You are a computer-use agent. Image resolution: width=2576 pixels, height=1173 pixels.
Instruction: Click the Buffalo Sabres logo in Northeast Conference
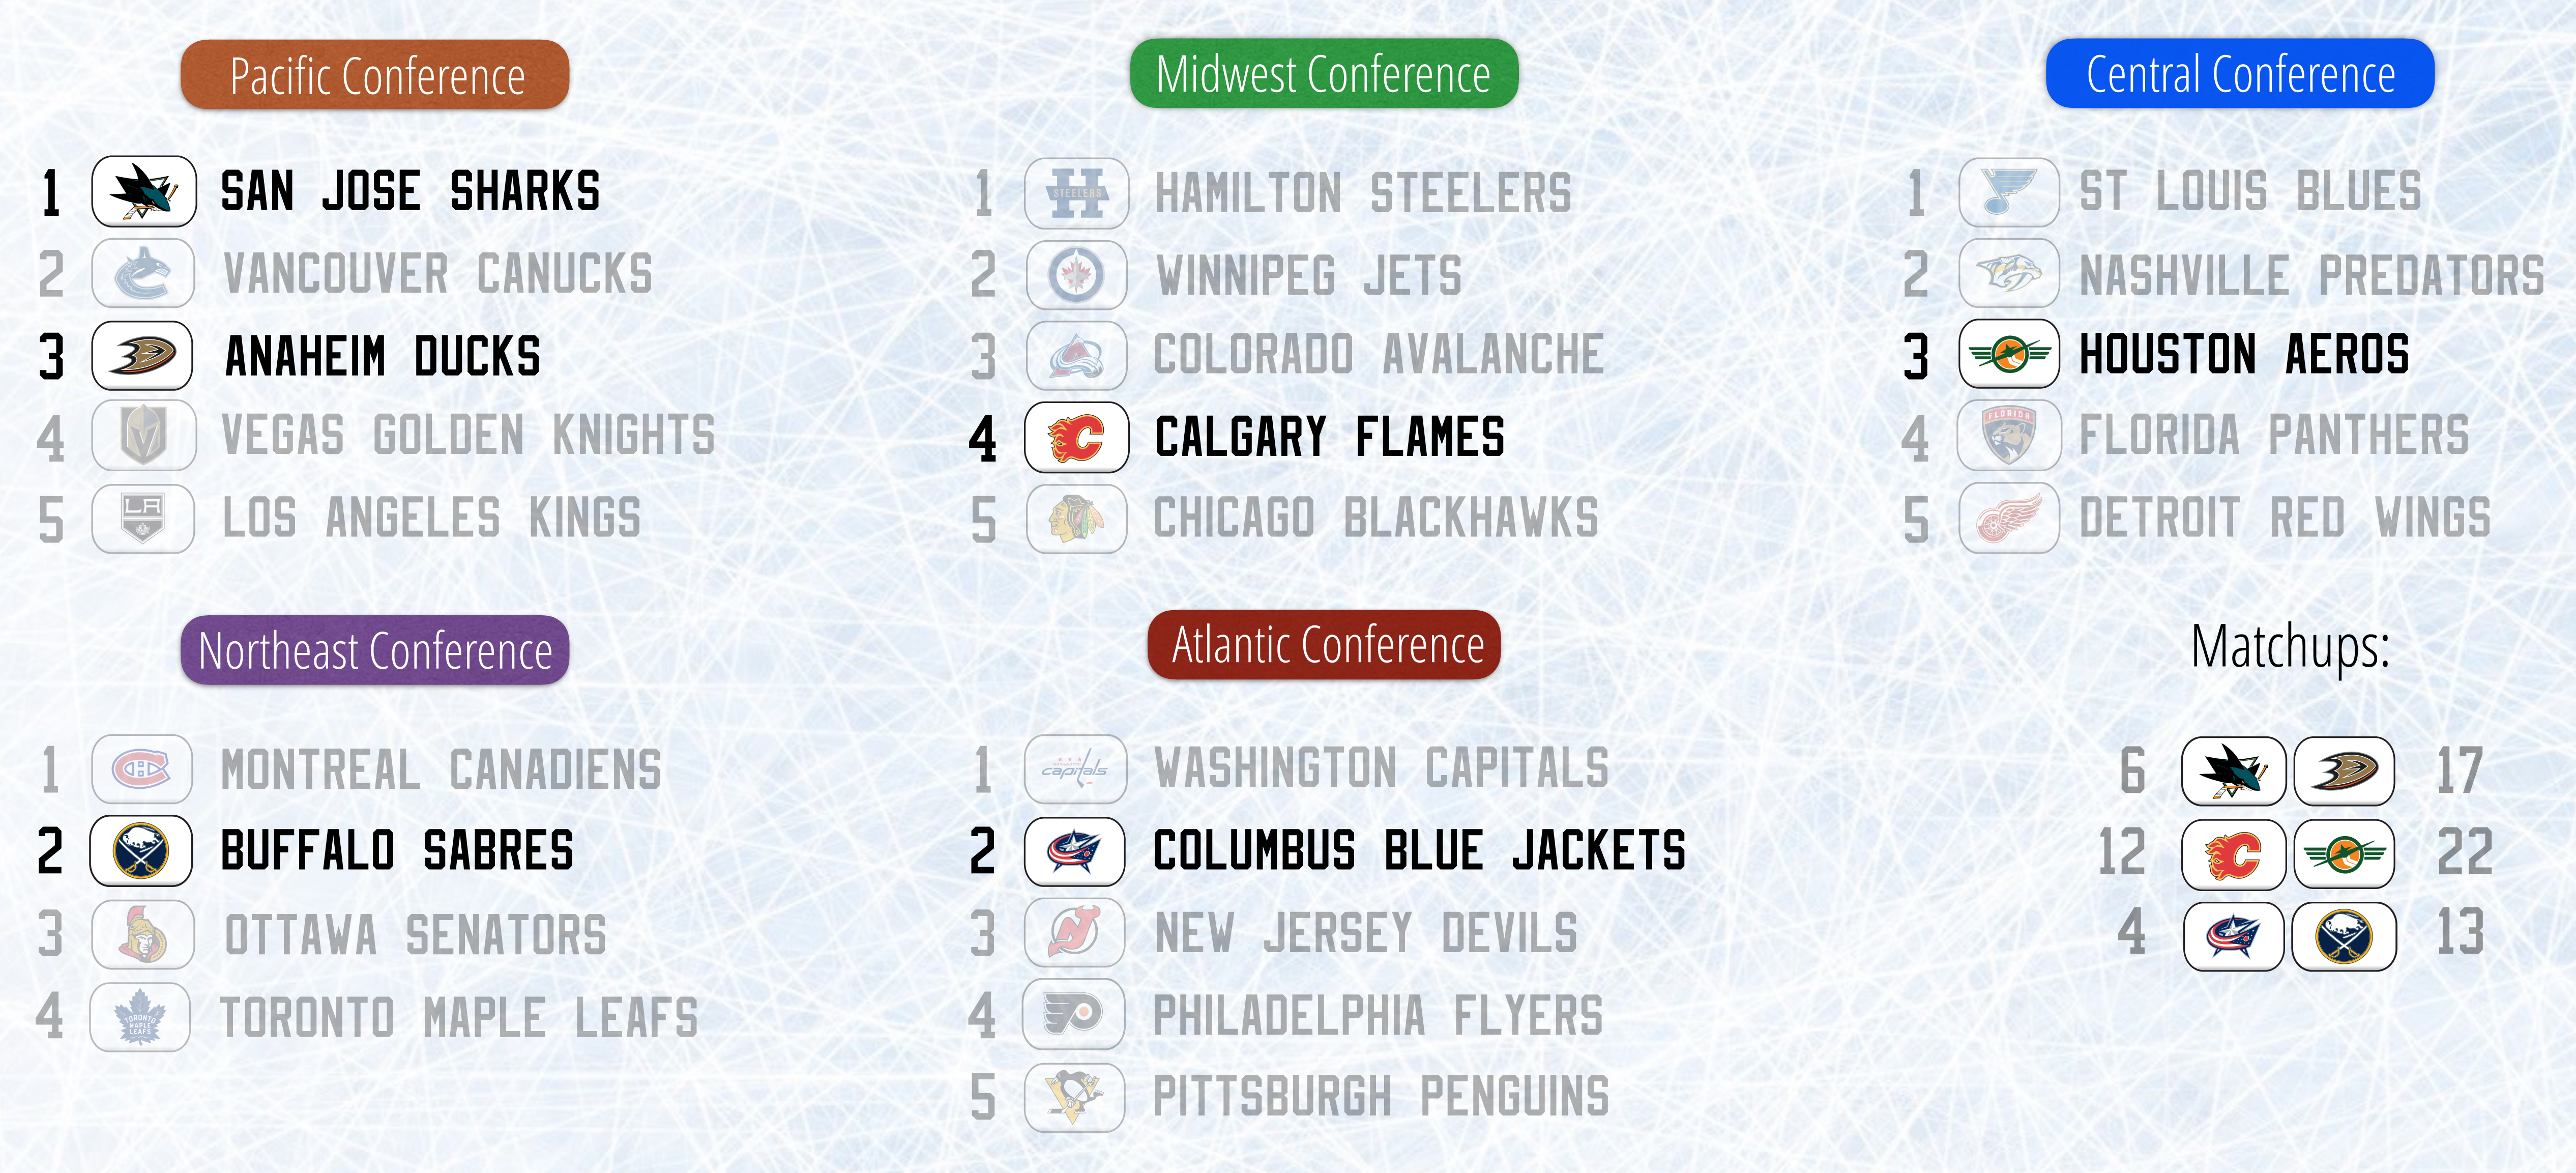coord(141,851)
